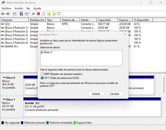166x130 pixels.
Task: Sort by the Estado column header
Action: pos(88,20)
